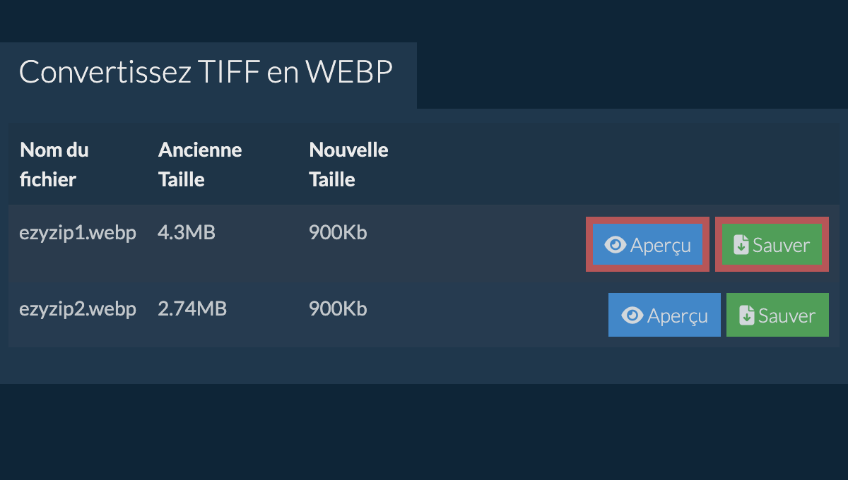
Task: Click the 4.3MB old size value
Action: coord(187,232)
